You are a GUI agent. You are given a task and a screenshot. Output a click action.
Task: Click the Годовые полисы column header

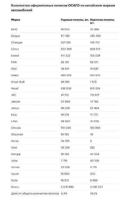tap(75, 20)
